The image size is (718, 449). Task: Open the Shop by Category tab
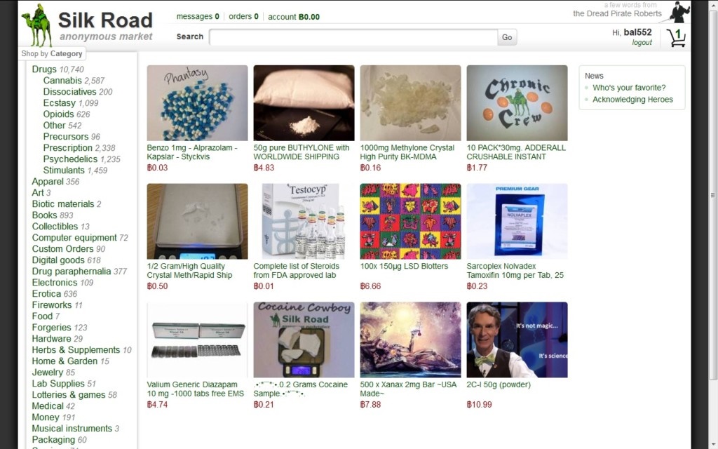(x=52, y=53)
